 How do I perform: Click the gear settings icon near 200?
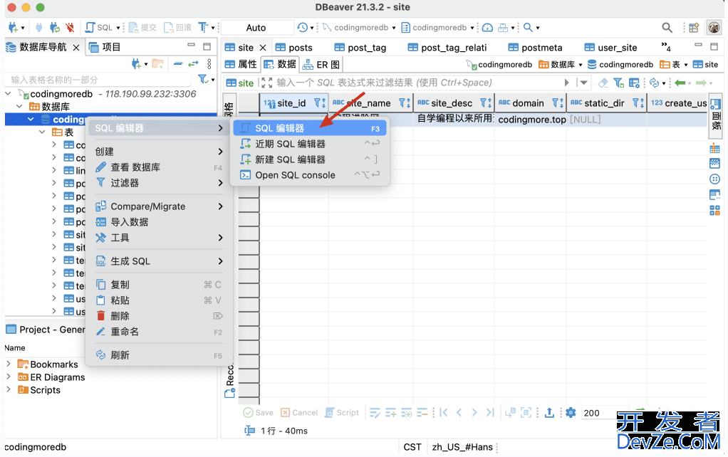(x=571, y=412)
